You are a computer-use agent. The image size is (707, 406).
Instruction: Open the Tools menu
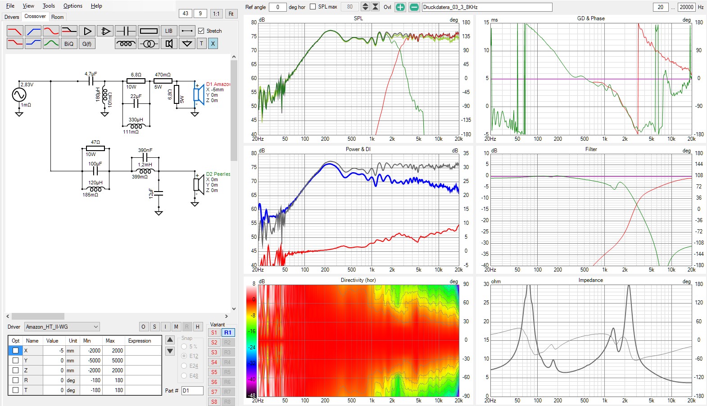click(x=49, y=6)
